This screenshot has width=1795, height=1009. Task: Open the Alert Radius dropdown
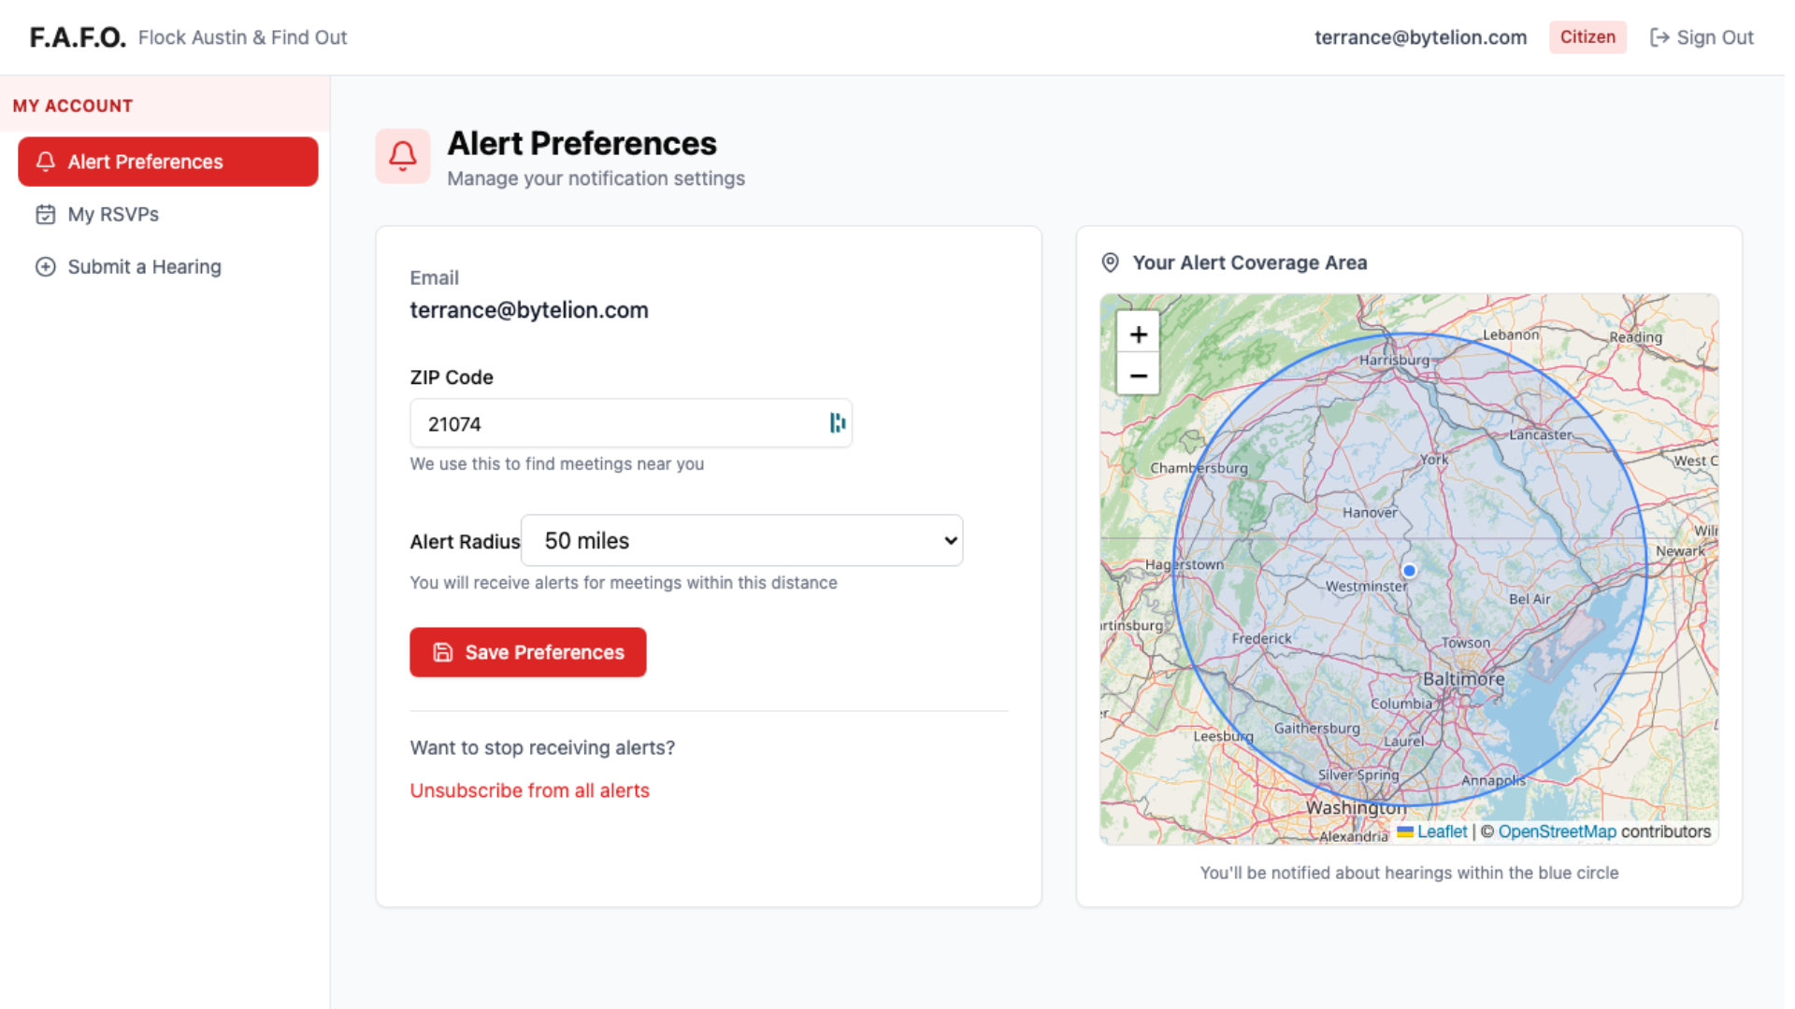[x=740, y=541]
